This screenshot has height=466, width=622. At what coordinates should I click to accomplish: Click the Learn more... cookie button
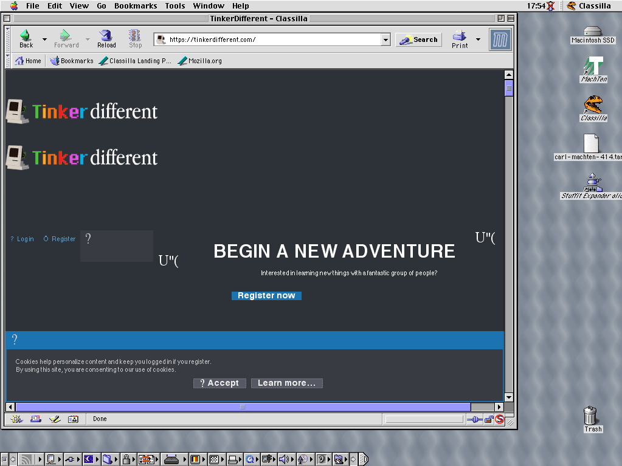(287, 383)
